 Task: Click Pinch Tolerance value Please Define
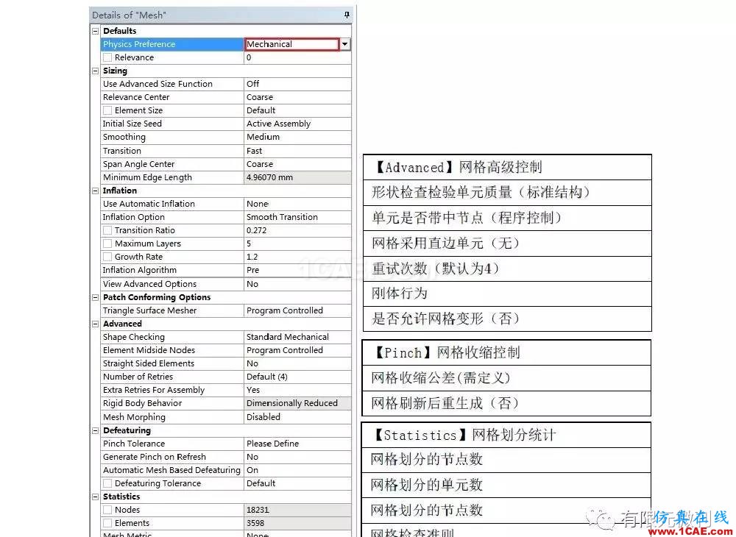point(297,444)
